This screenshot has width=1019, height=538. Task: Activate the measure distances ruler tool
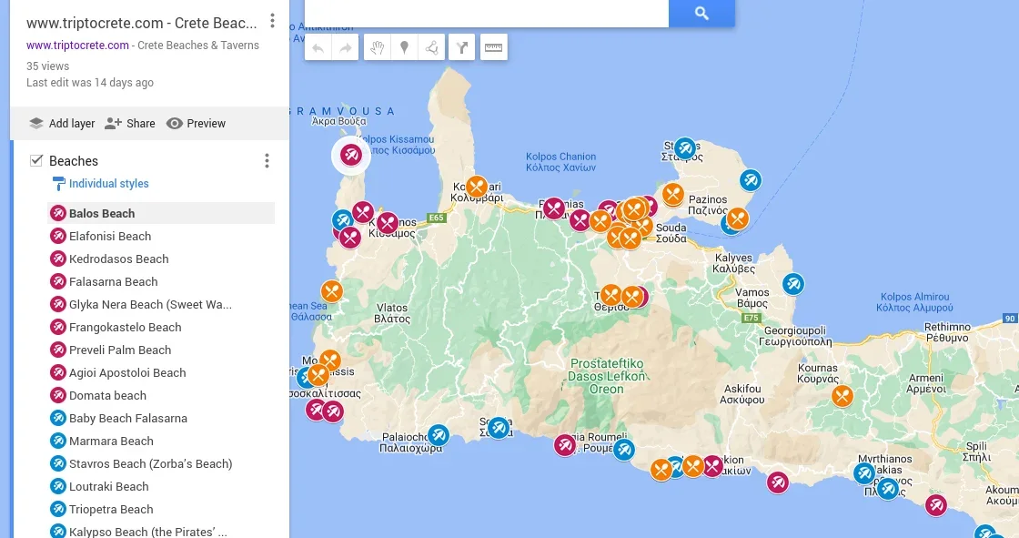[x=494, y=47]
